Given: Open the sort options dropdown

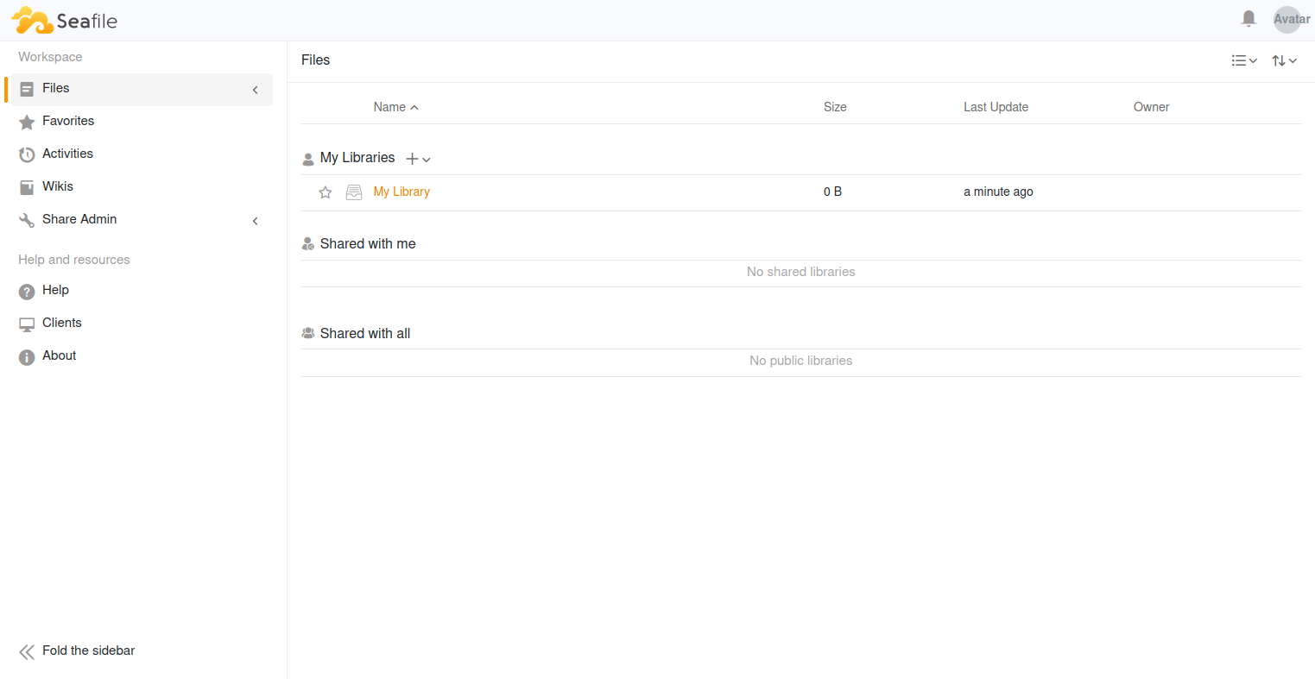Looking at the screenshot, I should tap(1284, 60).
